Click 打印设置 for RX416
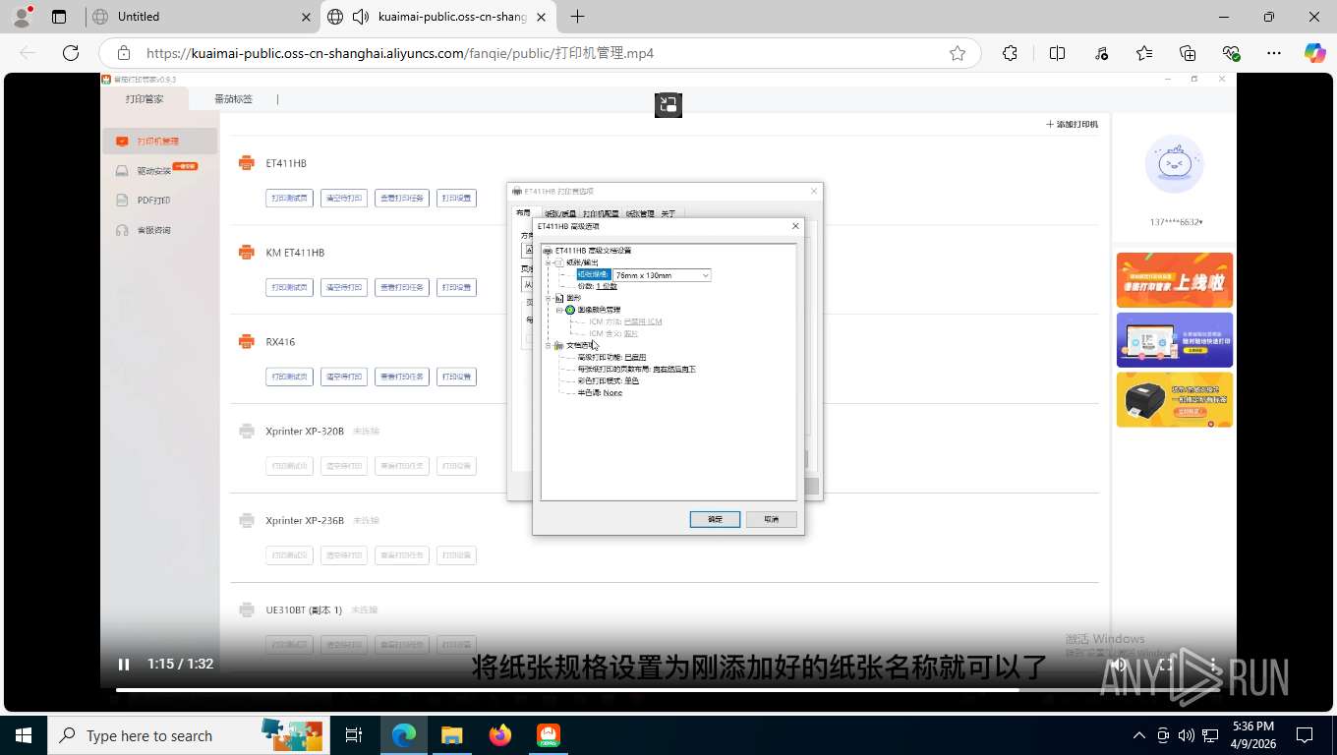 tap(456, 377)
